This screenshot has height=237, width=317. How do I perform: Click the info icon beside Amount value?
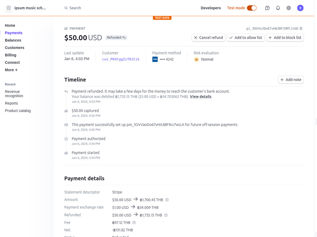tap(167, 200)
